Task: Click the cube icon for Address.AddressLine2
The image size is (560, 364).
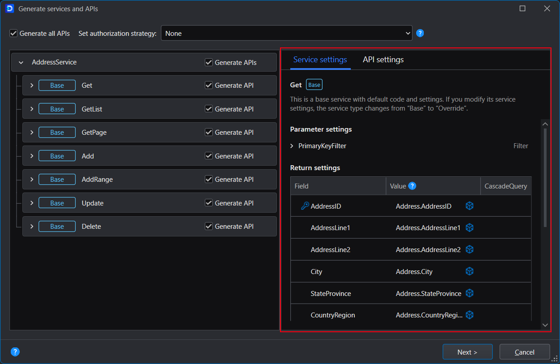Action: tap(470, 249)
